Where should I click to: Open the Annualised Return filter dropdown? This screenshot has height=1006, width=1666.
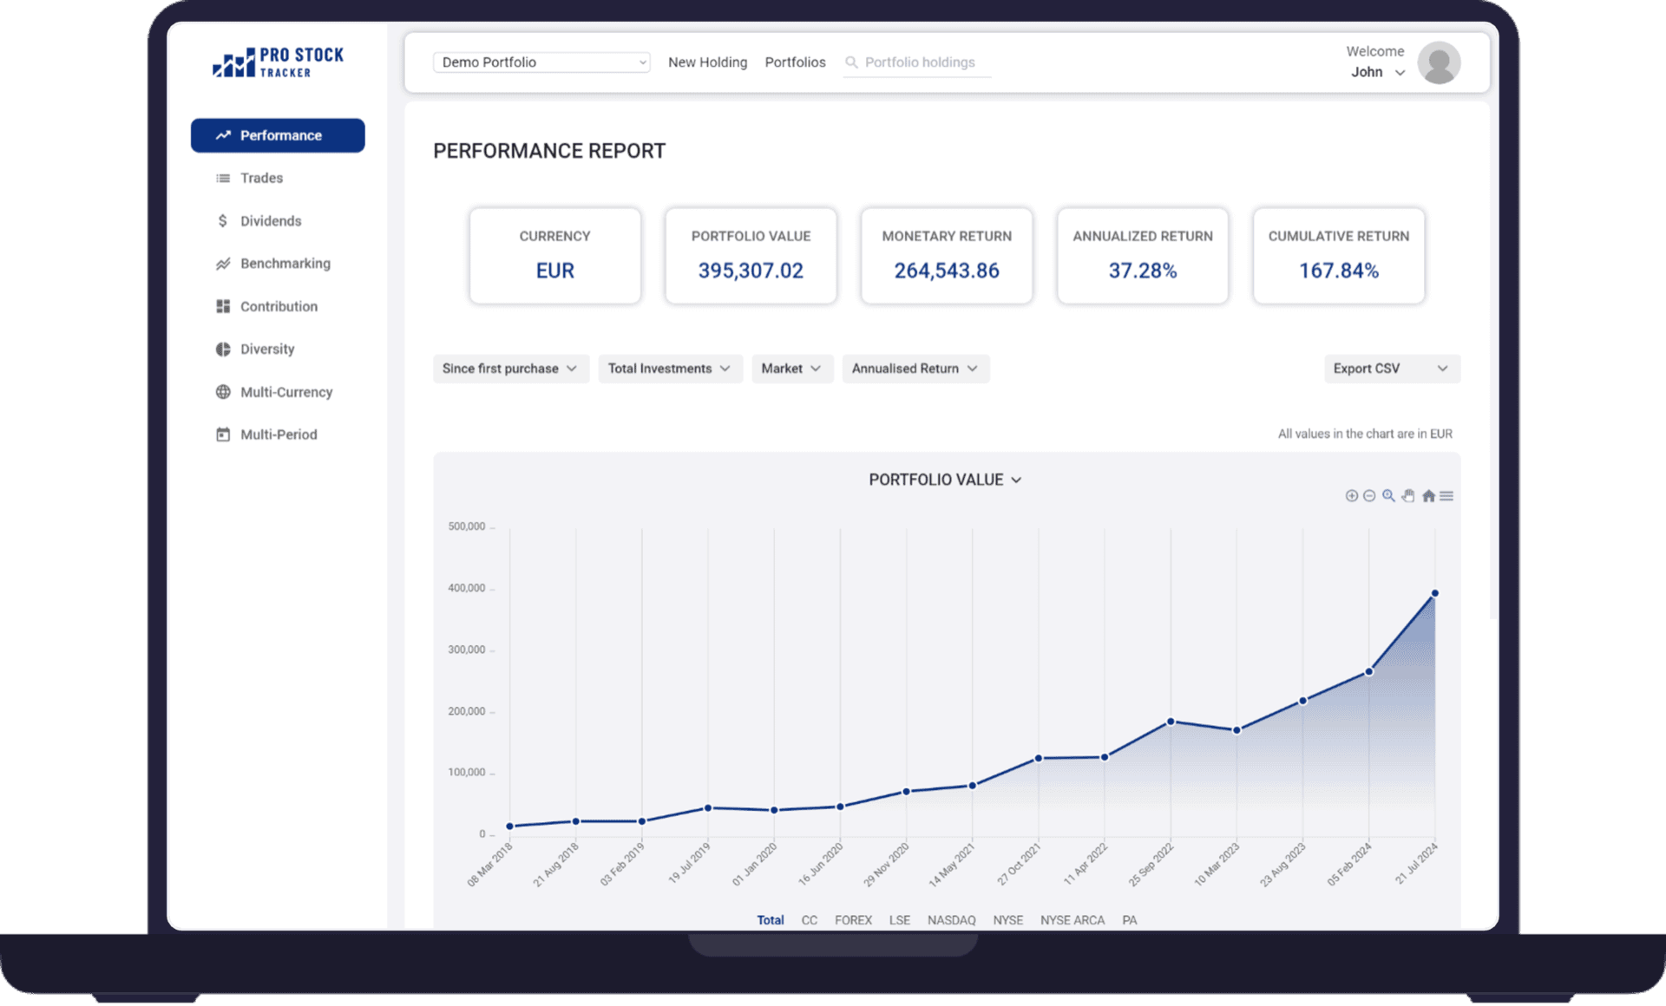tap(915, 369)
